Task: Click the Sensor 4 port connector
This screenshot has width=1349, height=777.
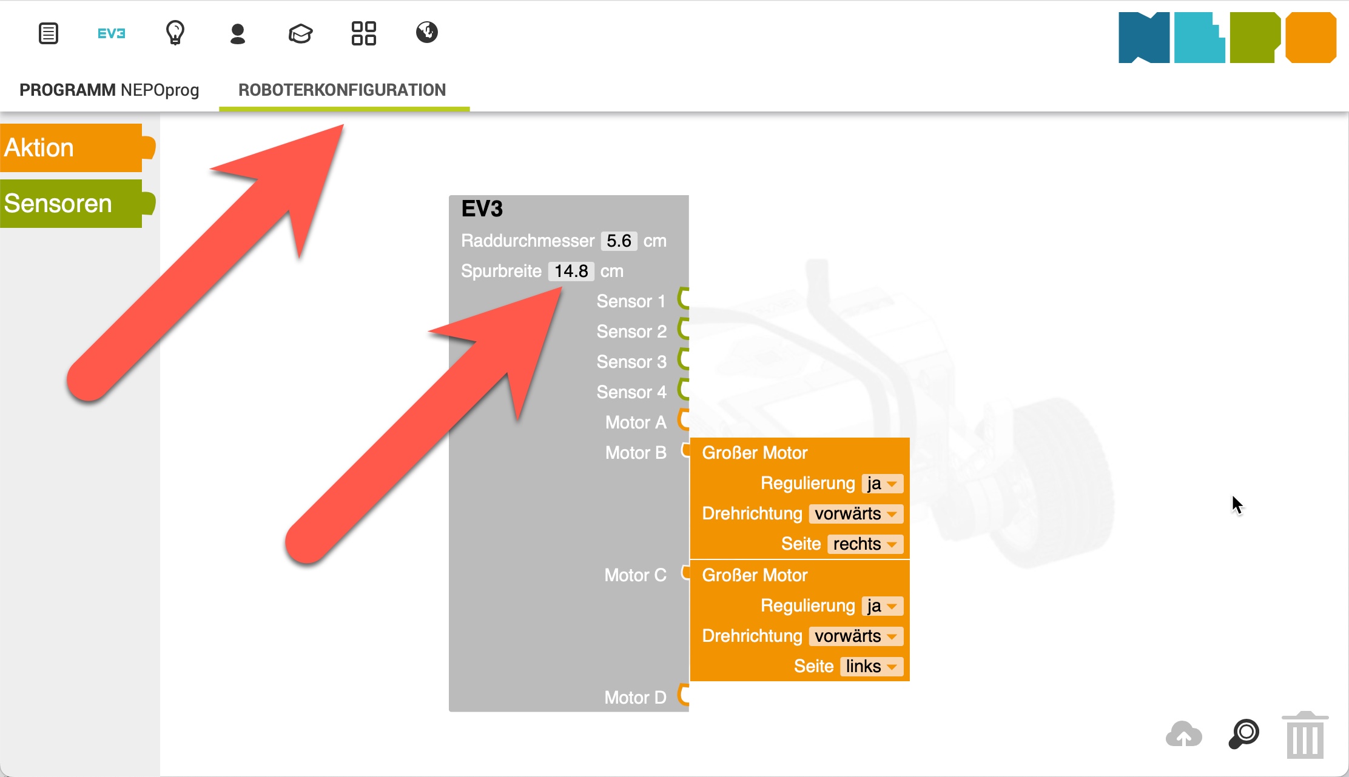Action: (x=684, y=389)
